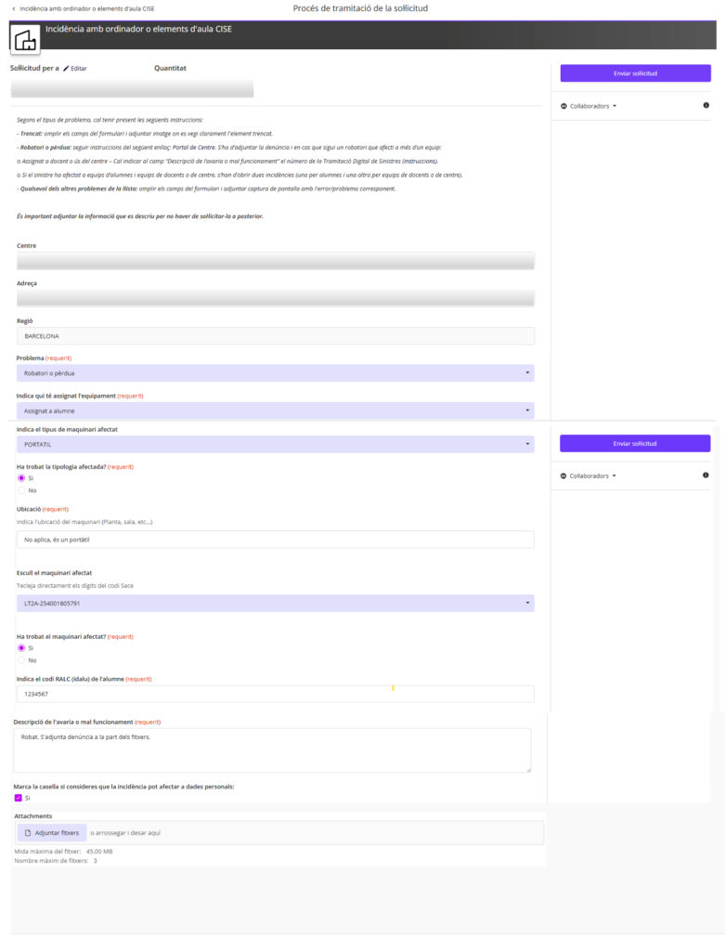Open the Problema dropdown showing 'Robatori o pèrdua'
725x951 pixels.
(275, 373)
